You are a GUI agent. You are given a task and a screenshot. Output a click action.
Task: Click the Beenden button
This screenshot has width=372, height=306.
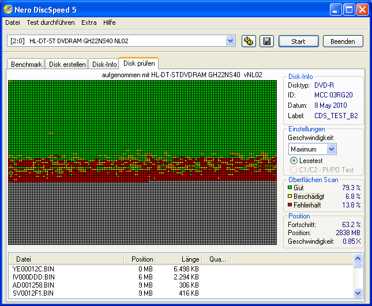coord(343,41)
